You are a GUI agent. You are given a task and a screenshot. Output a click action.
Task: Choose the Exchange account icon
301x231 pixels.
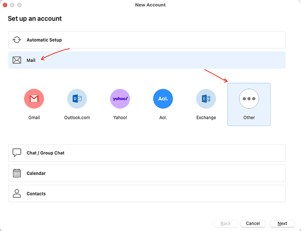pos(206,99)
